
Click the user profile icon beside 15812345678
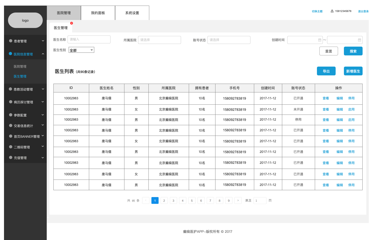pyautogui.click(x=332, y=11)
